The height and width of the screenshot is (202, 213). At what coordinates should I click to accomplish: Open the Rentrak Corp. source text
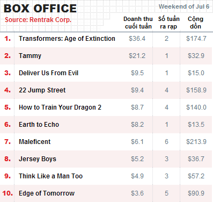tap(38, 20)
